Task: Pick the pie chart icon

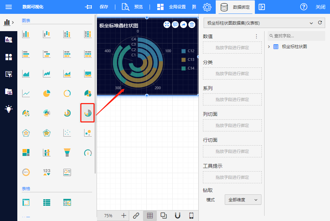Action: coord(46,93)
